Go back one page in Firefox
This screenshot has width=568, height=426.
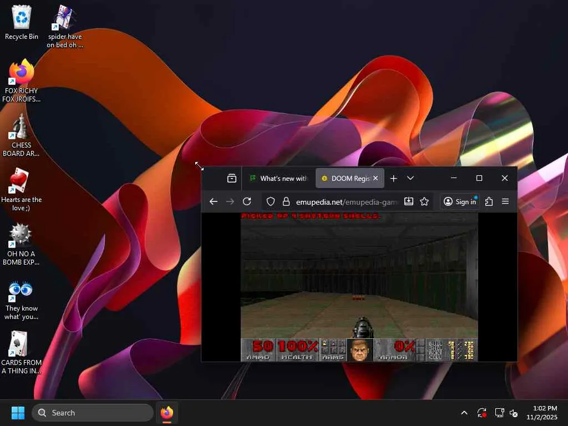point(214,201)
